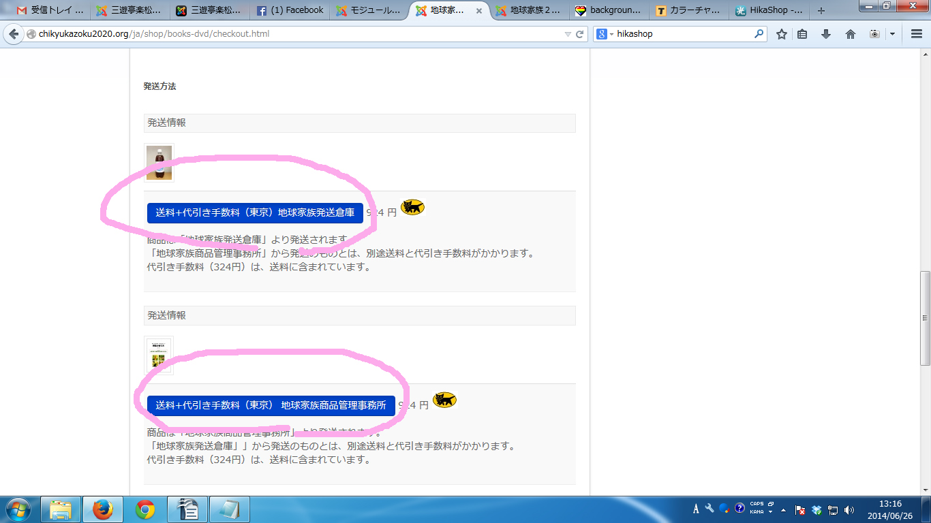The image size is (931, 523).
Task: Show bookmarks list icon
Action: click(802, 34)
